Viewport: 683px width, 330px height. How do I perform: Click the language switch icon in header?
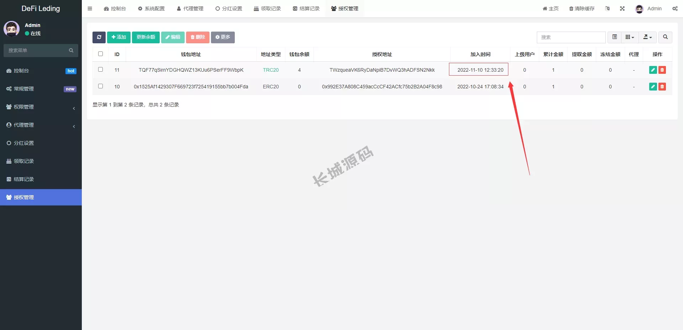[x=607, y=9]
